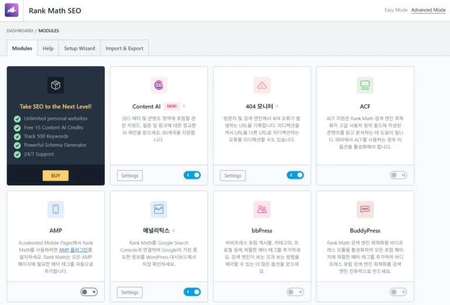Click the BuddyPress chat bubble icon
Screen dimensions: 450x305
coord(365,209)
